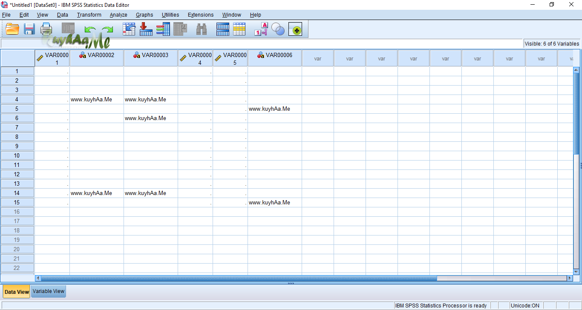Click the SPSS app icon in title bar

pos(5,5)
